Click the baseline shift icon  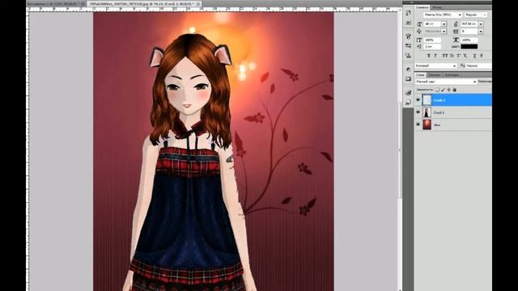click(419, 47)
